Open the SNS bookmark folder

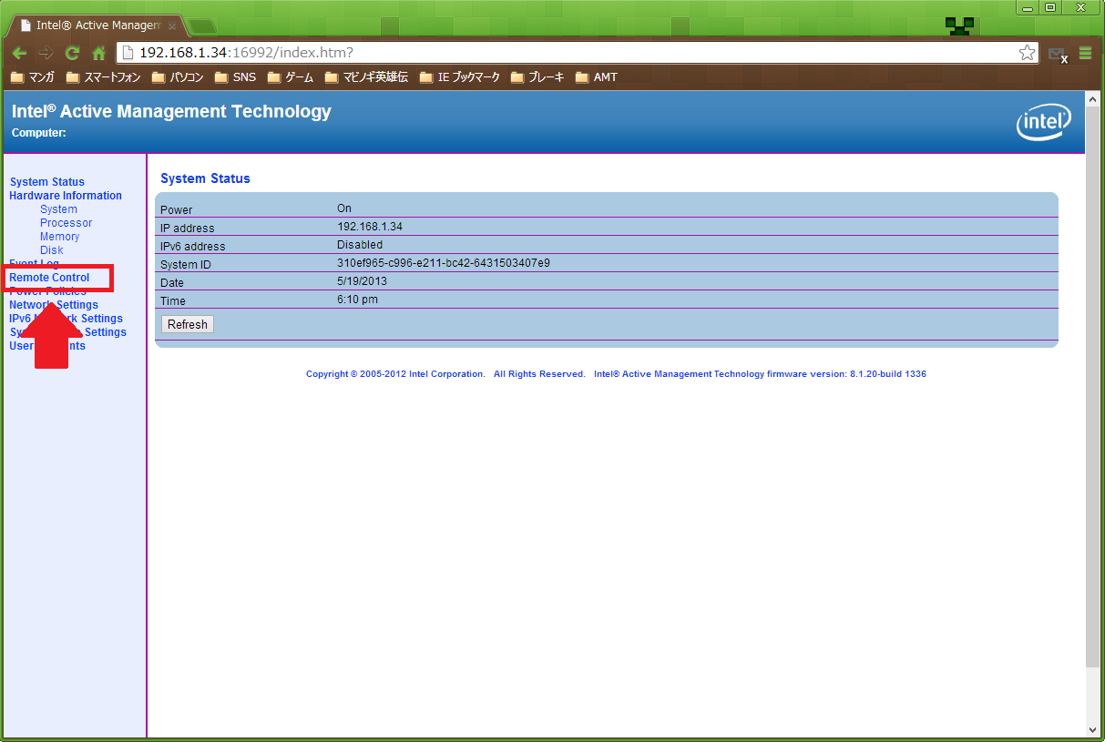235,77
